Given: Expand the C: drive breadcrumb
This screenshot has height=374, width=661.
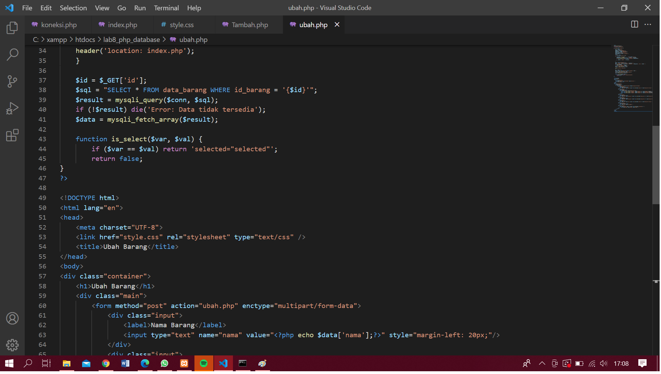Looking at the screenshot, I should [x=36, y=40].
